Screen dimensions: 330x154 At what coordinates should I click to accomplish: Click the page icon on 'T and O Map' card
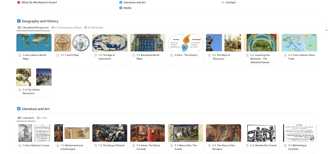[x=58, y=55]
